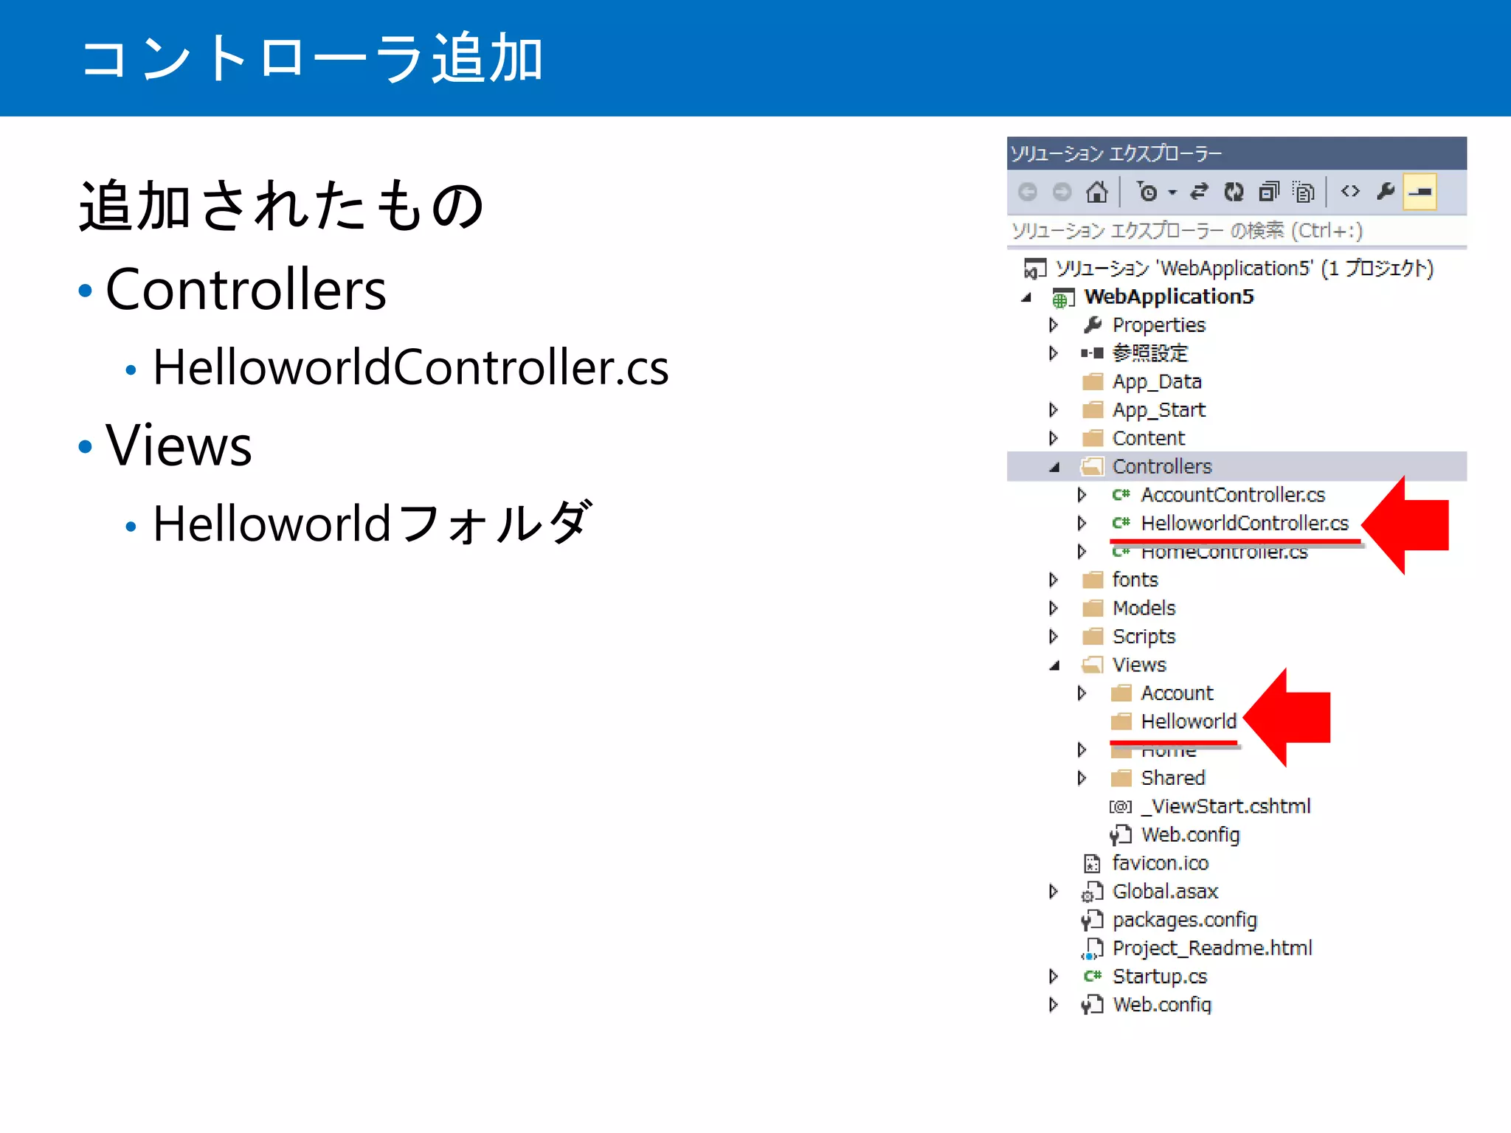This screenshot has height=1133, width=1511.
Task: Select the ソリューション 'WebApplication5' (1 プロジェクト) row text
Action: click(1244, 268)
